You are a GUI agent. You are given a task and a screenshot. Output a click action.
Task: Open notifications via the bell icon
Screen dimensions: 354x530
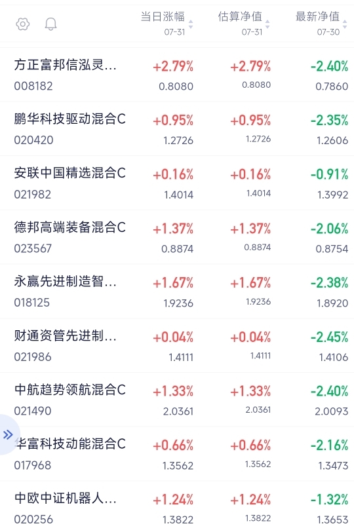(x=50, y=24)
